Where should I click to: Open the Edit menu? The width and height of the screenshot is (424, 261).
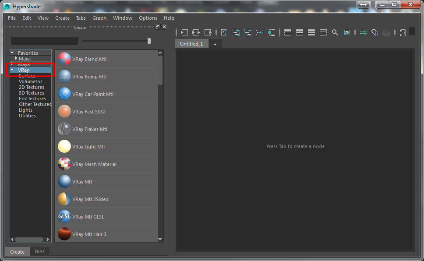[x=26, y=18]
